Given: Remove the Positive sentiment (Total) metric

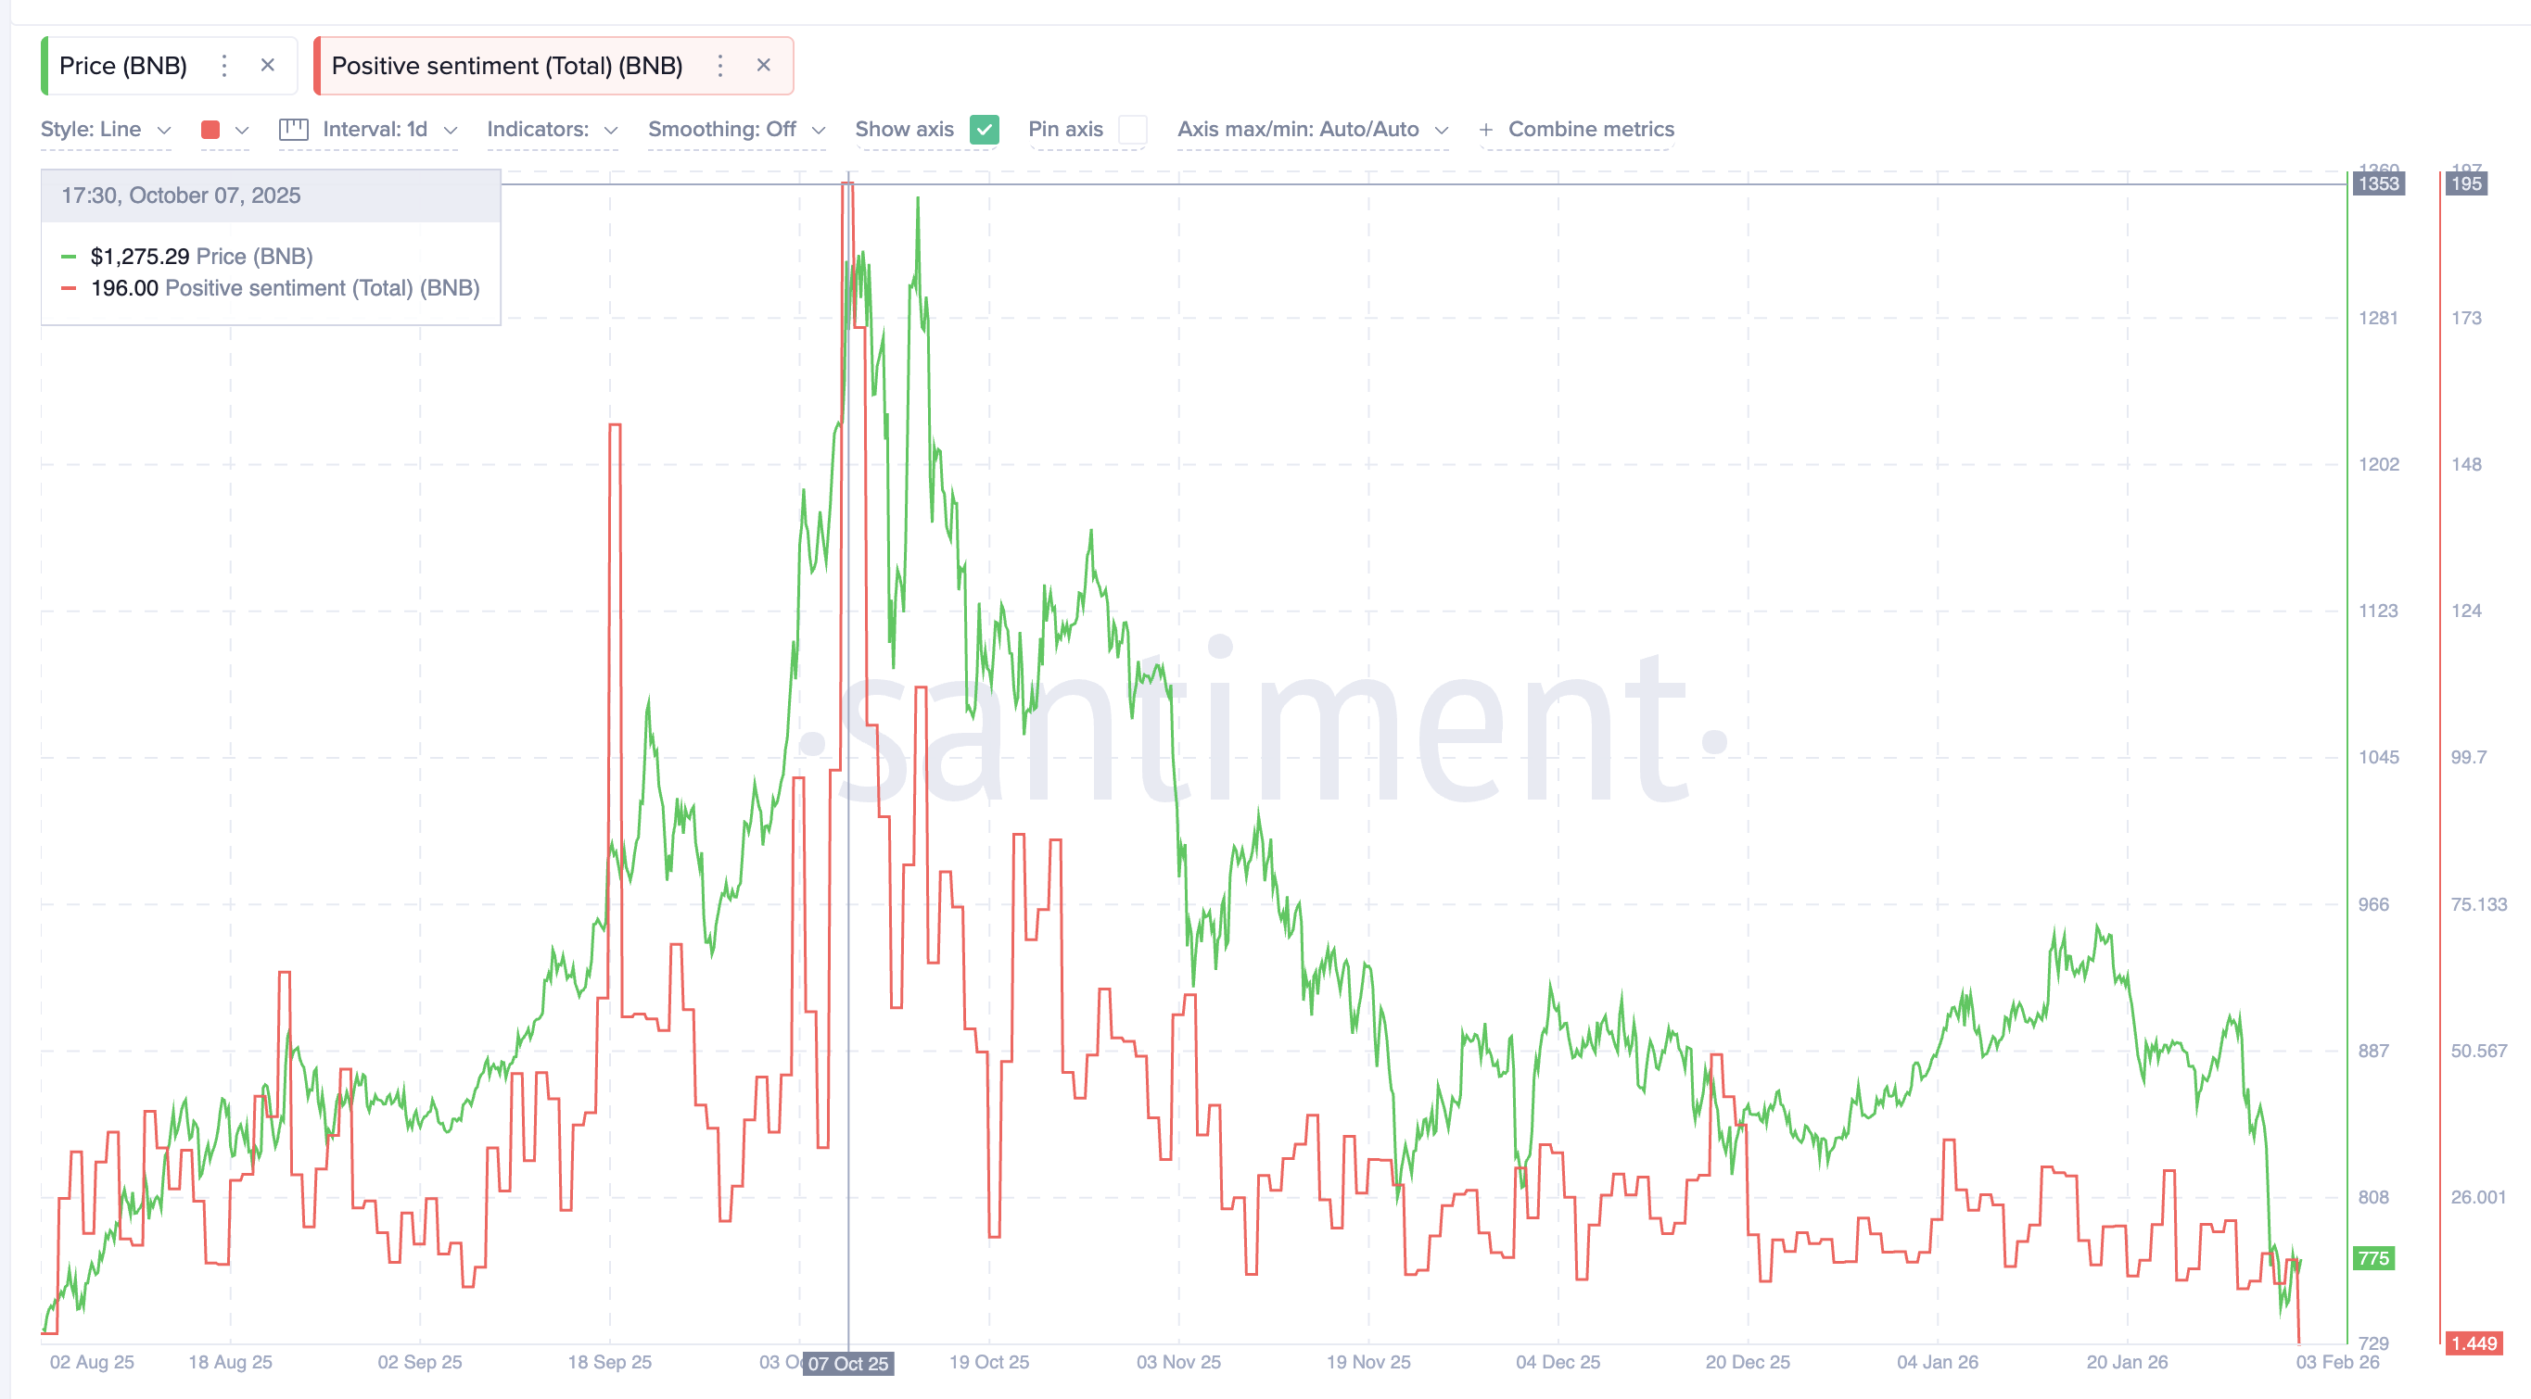Looking at the screenshot, I should pos(765,65).
